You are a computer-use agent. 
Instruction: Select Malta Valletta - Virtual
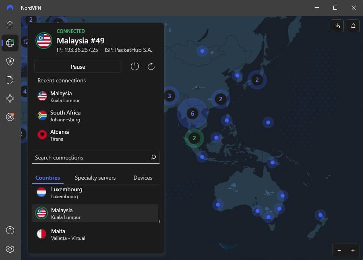(x=95, y=234)
